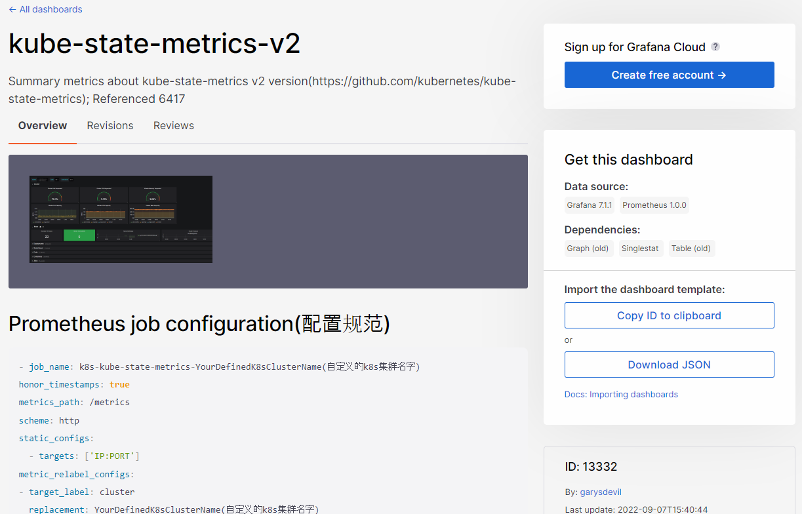Click the Grafana 7.1.1 data source tag

[590, 205]
